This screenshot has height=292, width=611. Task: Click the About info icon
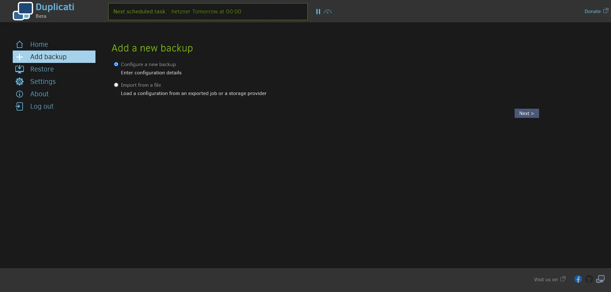(x=19, y=94)
